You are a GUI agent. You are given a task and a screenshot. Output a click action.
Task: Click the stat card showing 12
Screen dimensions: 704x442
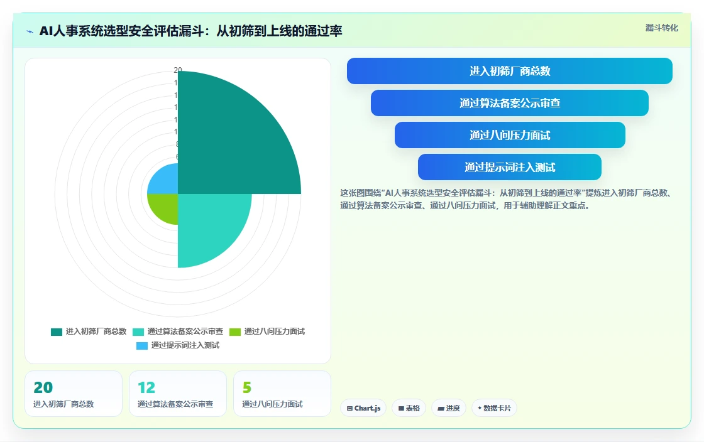pyautogui.click(x=178, y=394)
